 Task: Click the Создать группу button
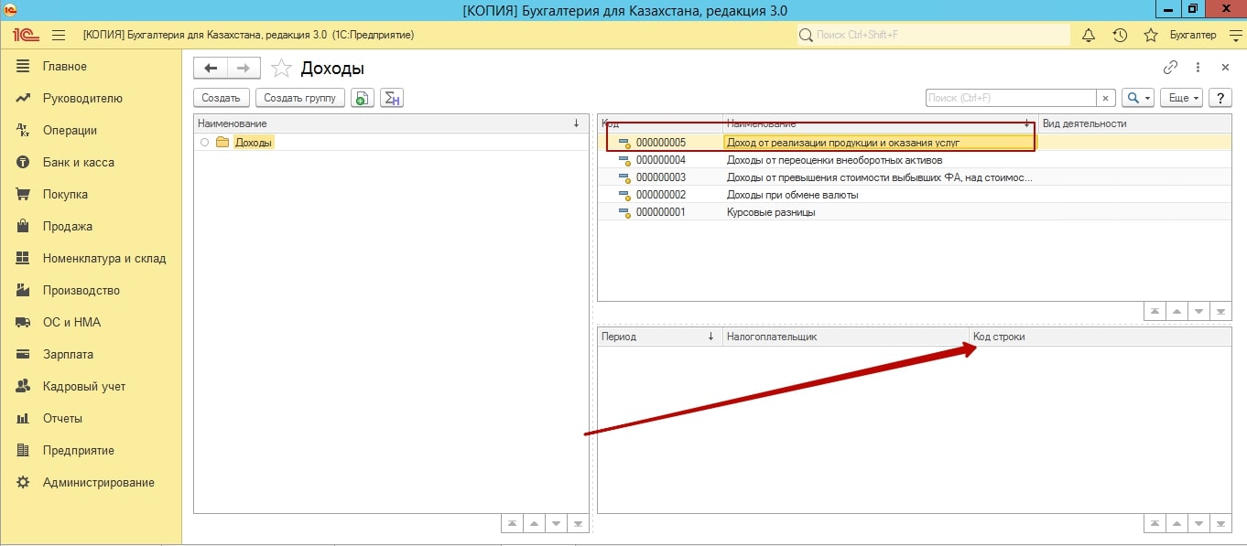[x=299, y=98]
